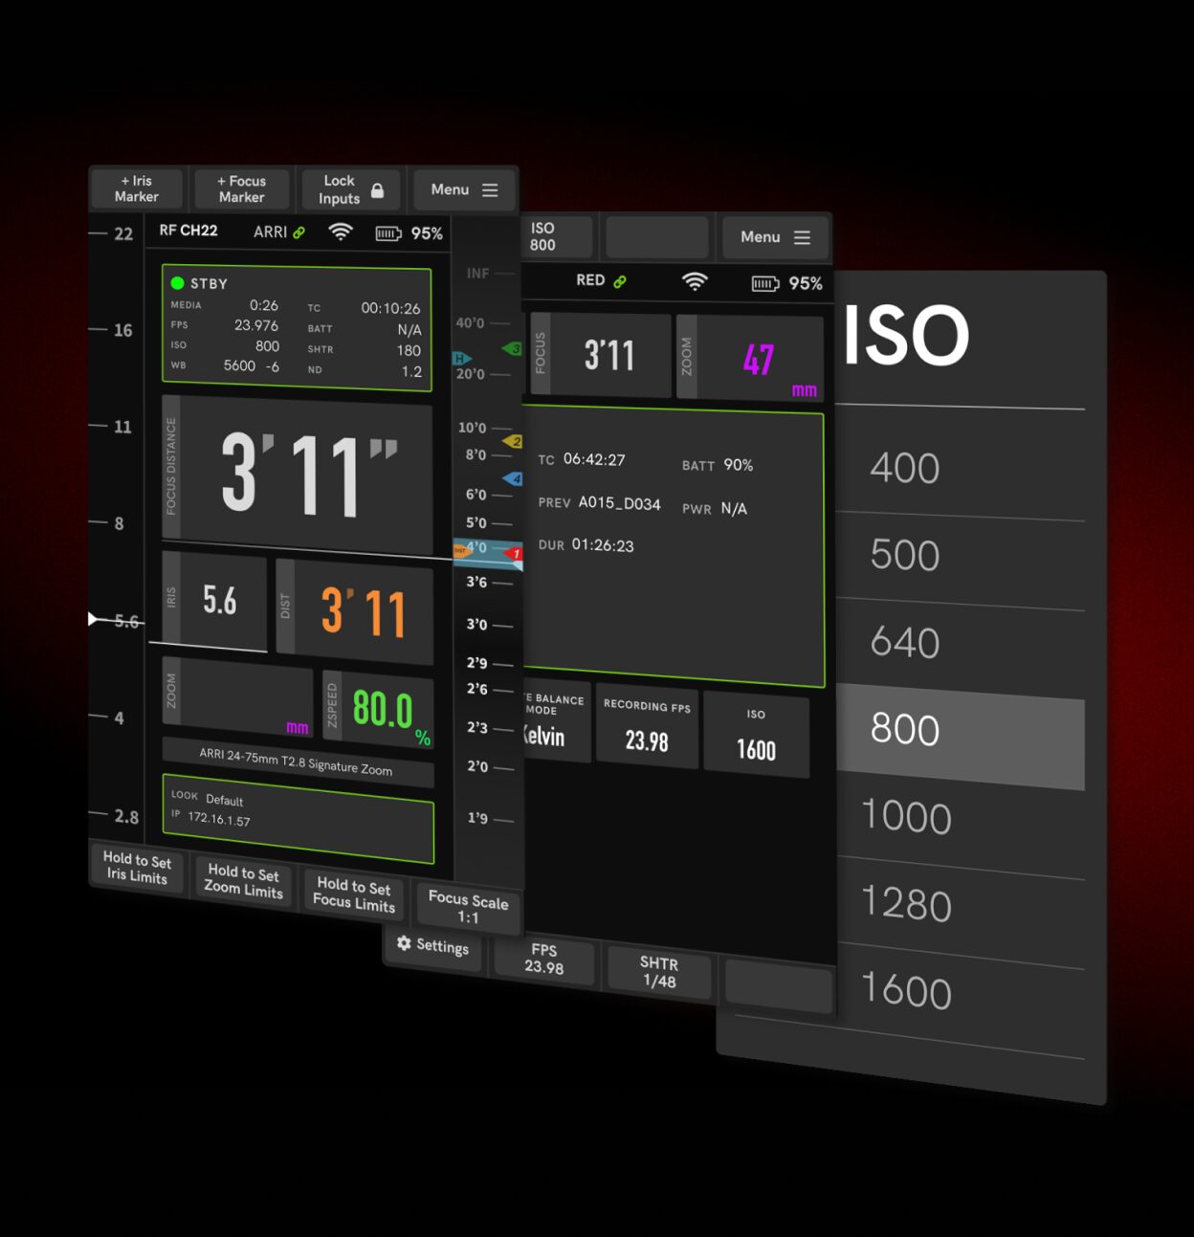
Task: Click the green link icon next to RED
Action: (x=620, y=281)
